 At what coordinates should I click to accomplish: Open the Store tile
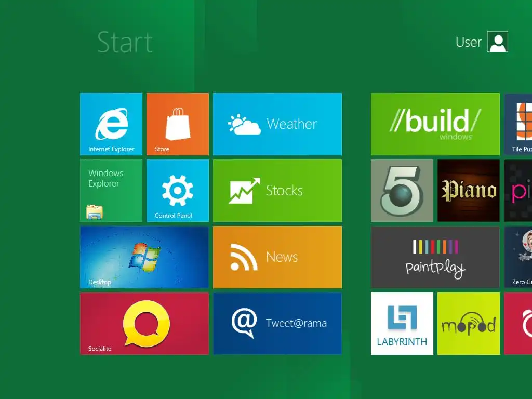click(178, 124)
